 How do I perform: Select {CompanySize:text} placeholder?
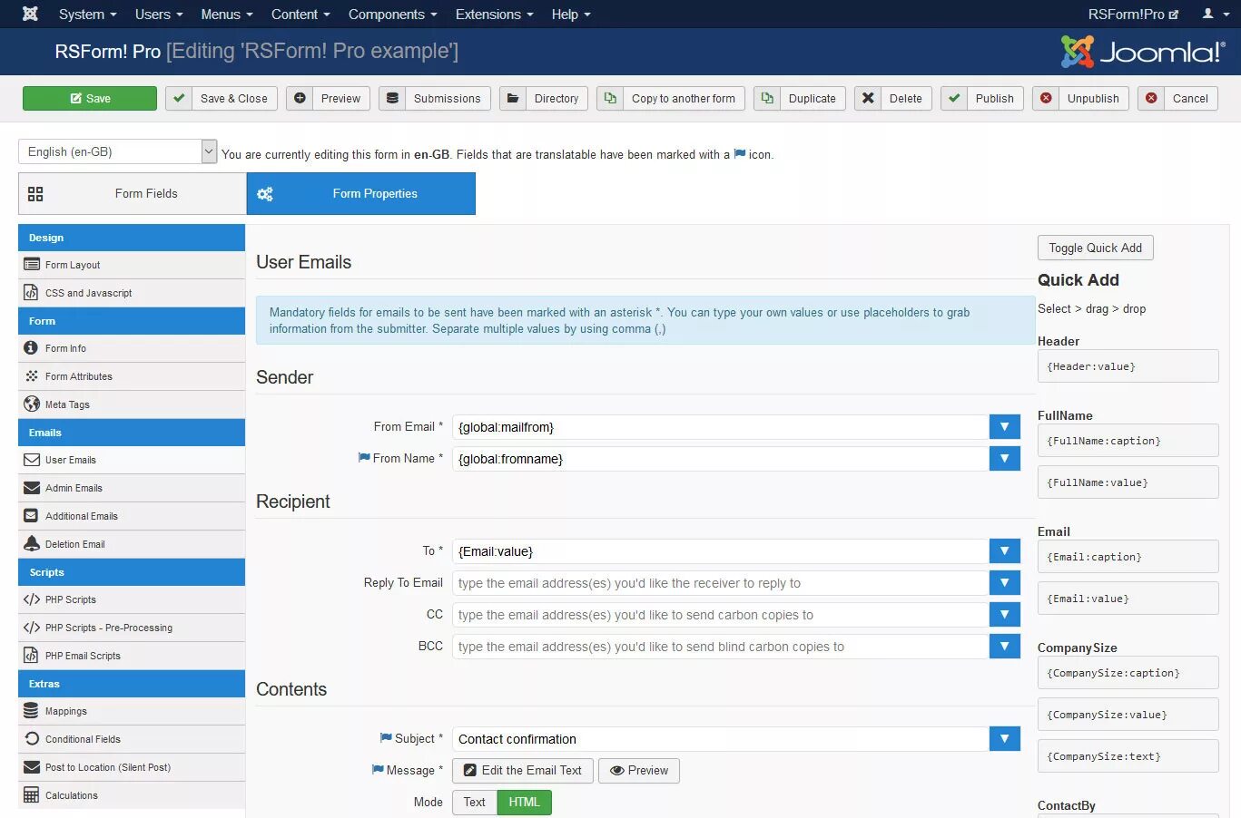point(1128,756)
